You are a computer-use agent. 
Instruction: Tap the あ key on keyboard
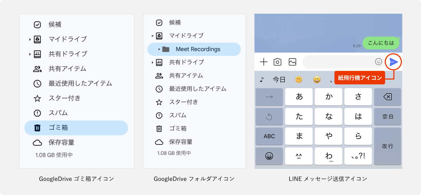(299, 97)
